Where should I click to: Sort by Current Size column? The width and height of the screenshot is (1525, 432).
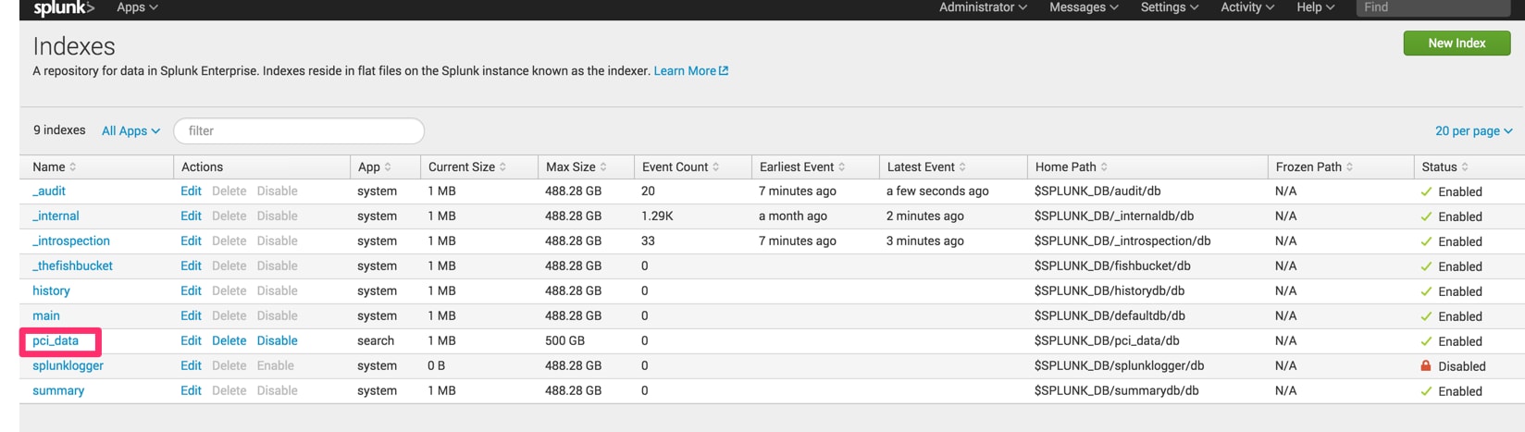coord(467,167)
